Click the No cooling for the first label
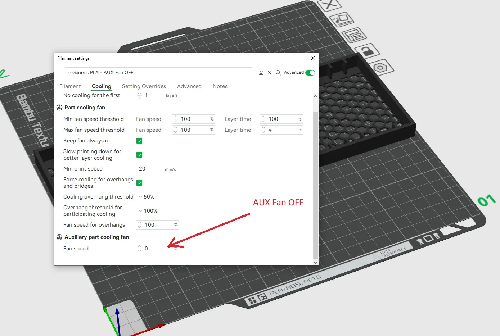500x336 pixels. (x=92, y=95)
